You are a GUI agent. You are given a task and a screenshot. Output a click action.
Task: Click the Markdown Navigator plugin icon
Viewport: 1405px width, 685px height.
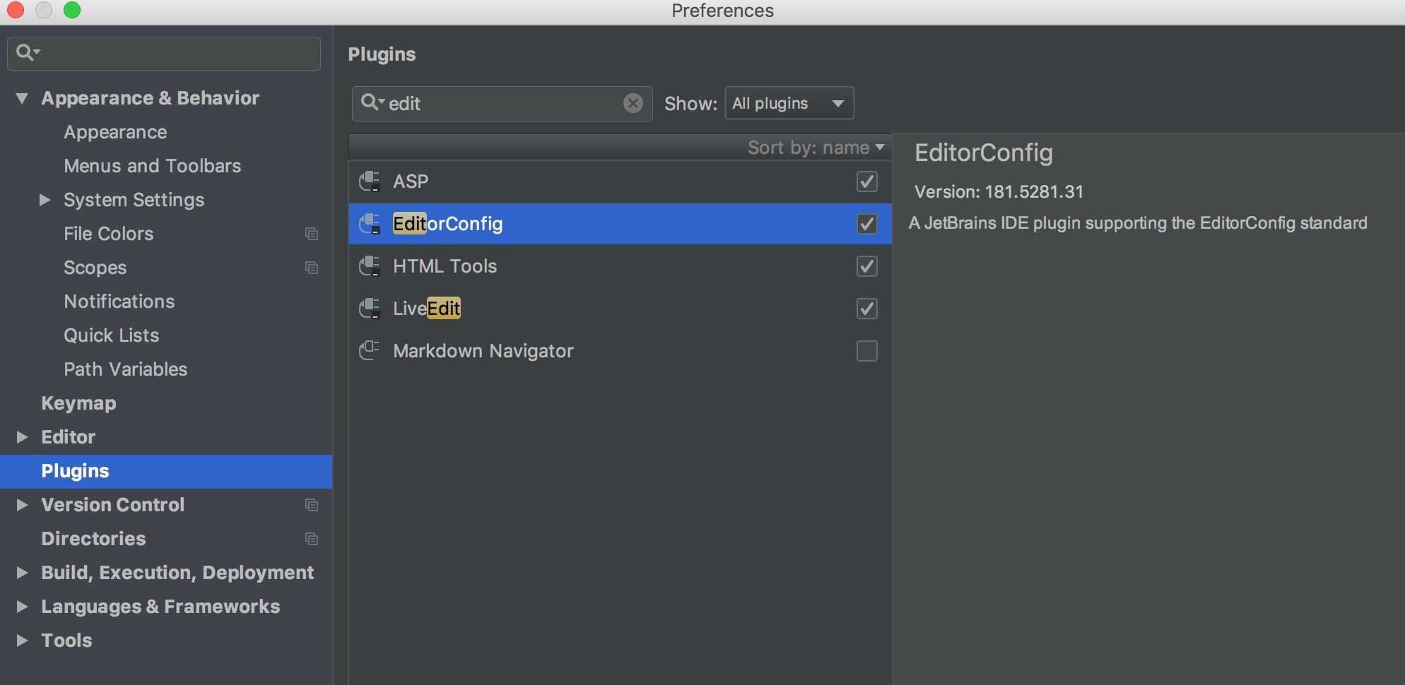370,351
